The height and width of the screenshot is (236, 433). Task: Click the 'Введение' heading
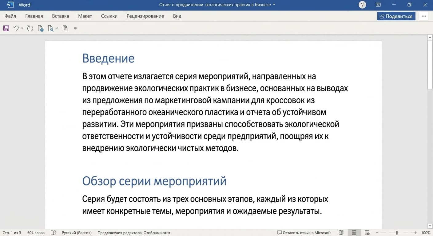pyautogui.click(x=108, y=58)
